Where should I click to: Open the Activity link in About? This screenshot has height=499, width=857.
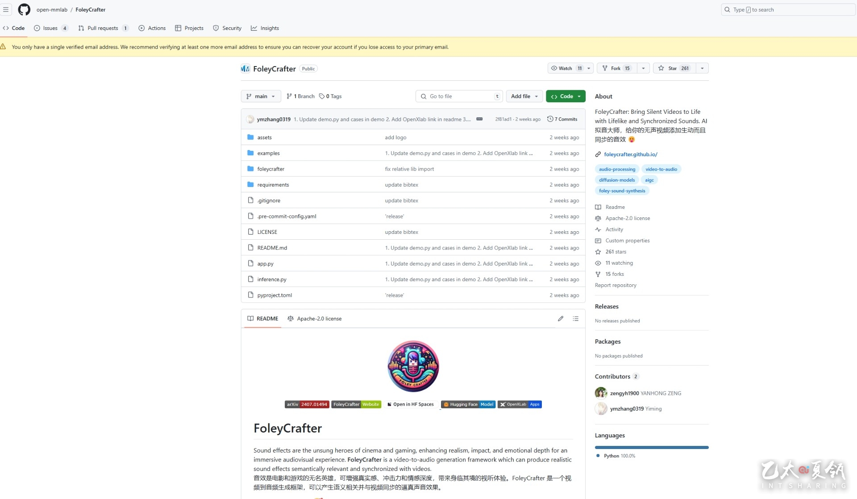pyautogui.click(x=614, y=229)
